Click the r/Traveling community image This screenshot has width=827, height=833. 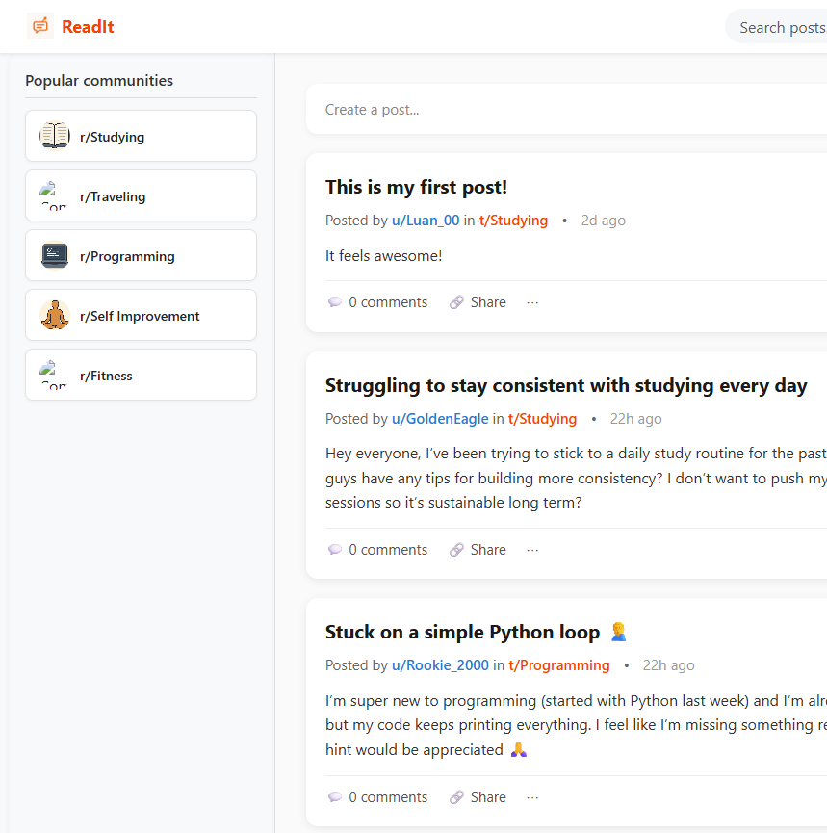[55, 196]
